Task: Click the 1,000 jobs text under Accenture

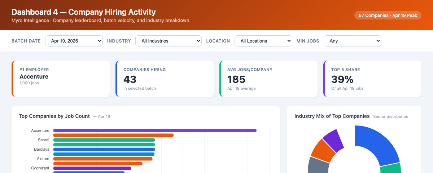Action: pyautogui.click(x=29, y=83)
